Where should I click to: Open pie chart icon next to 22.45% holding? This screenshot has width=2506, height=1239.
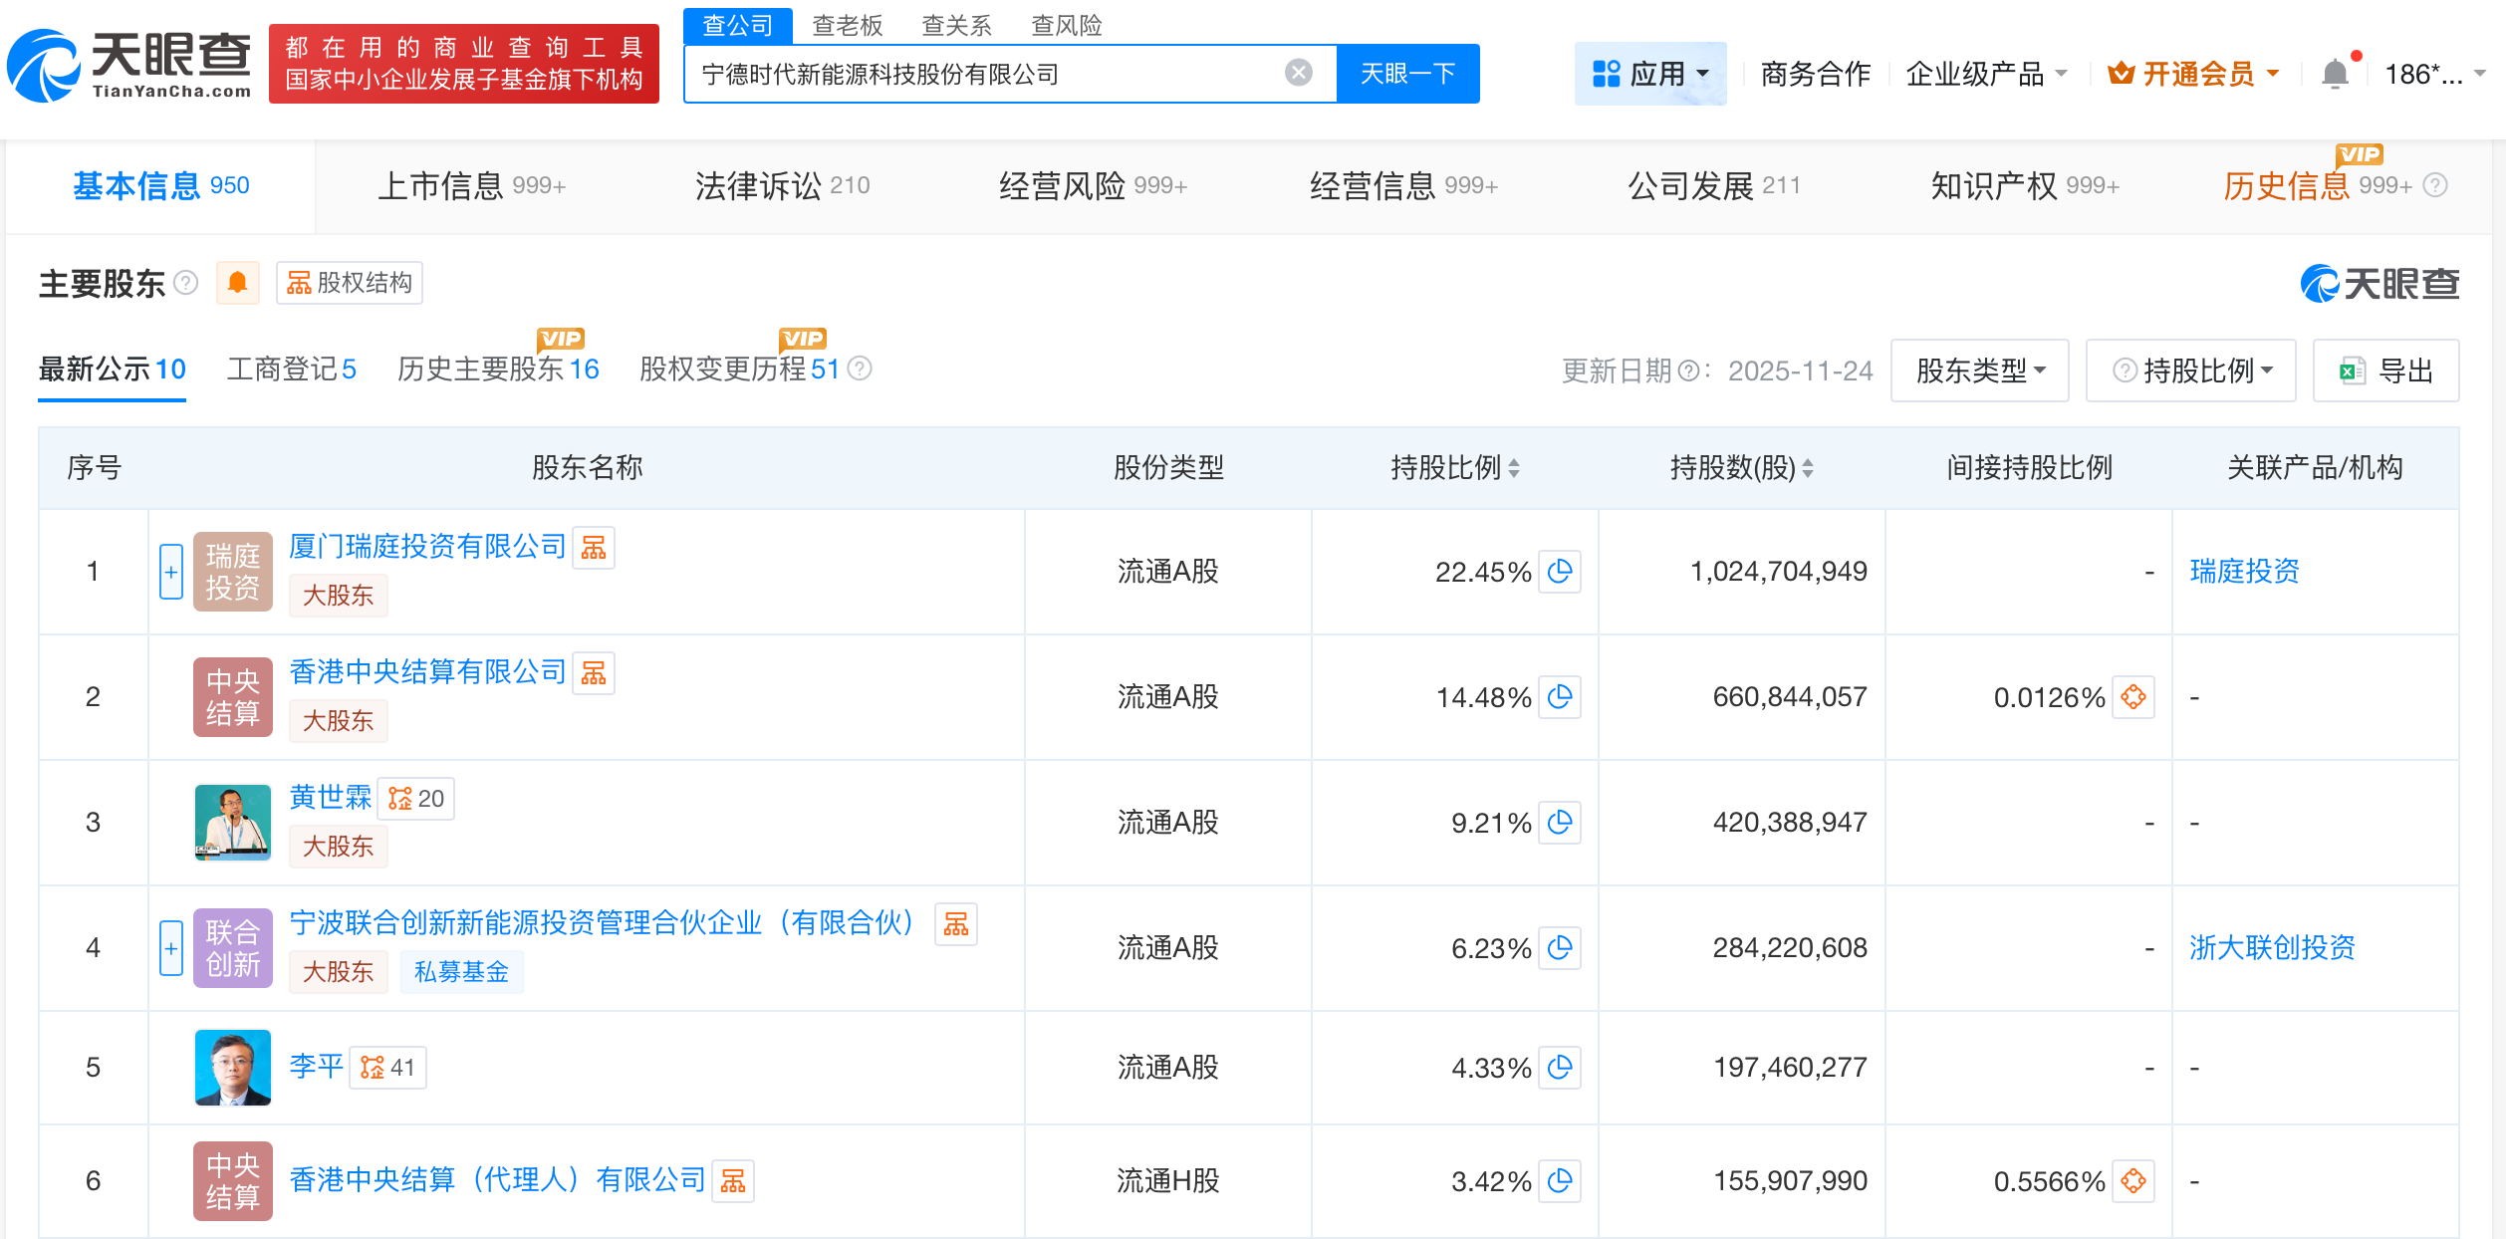pos(1561,572)
